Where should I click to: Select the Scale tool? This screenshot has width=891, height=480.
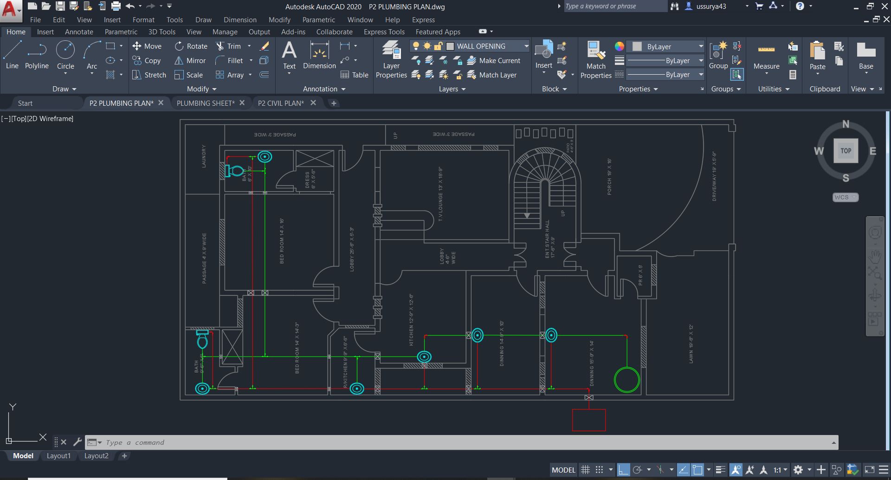coord(188,75)
